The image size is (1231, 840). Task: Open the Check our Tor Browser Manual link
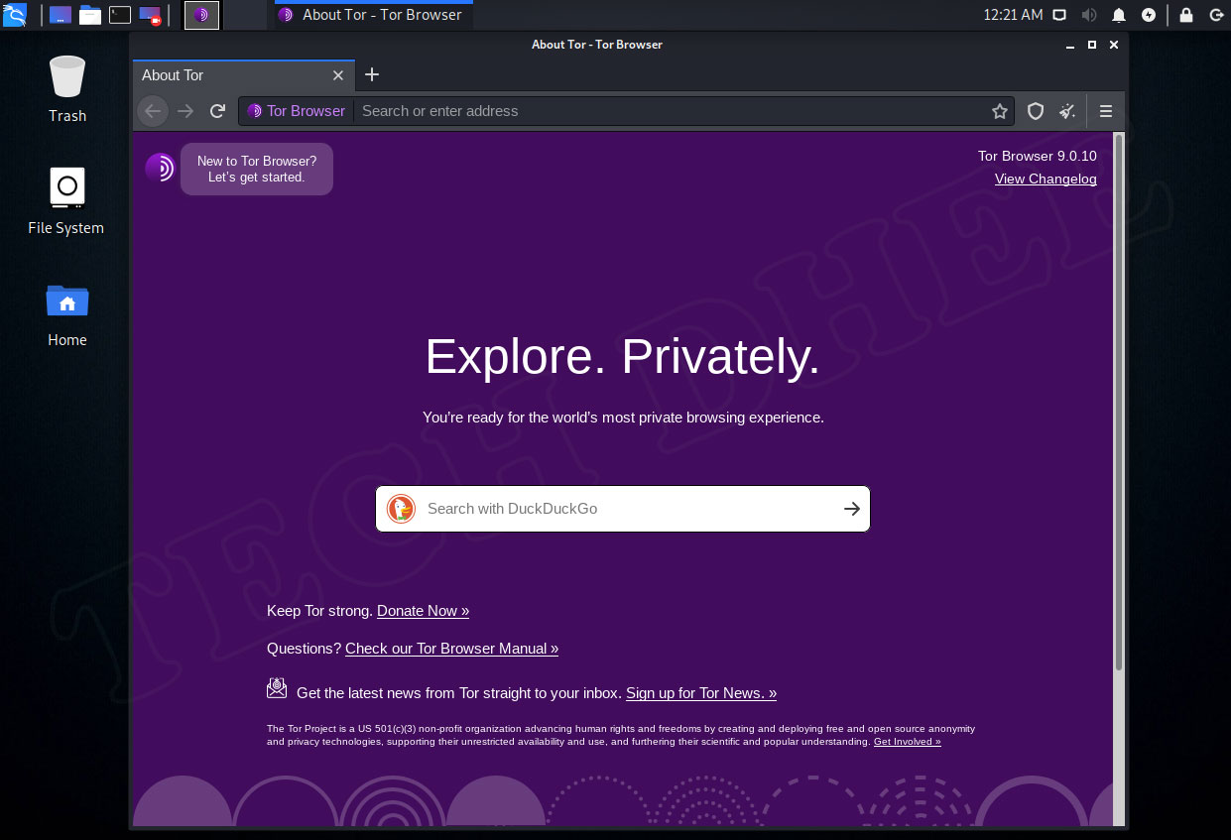click(451, 649)
